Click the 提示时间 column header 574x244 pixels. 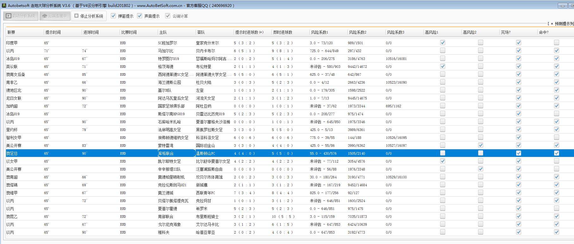[53, 32]
